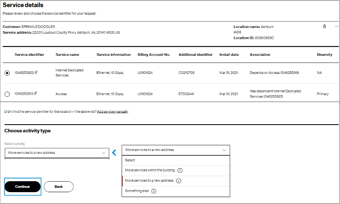Click Billing Account No. column header

coord(154,54)
